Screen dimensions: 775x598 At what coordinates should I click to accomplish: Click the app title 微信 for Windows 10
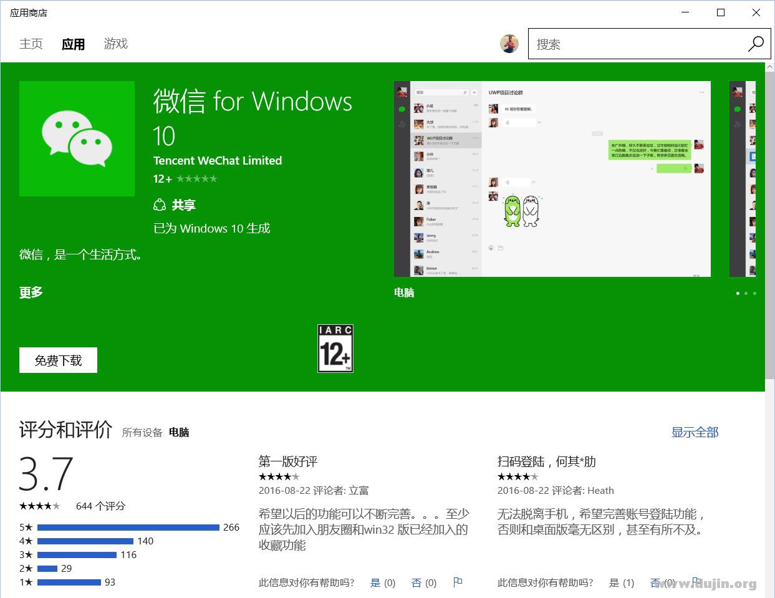tap(253, 118)
